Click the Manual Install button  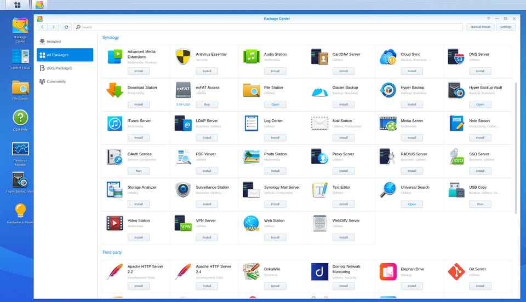click(x=480, y=27)
